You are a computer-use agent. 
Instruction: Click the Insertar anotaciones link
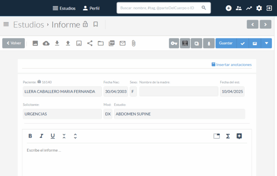(x=232, y=65)
